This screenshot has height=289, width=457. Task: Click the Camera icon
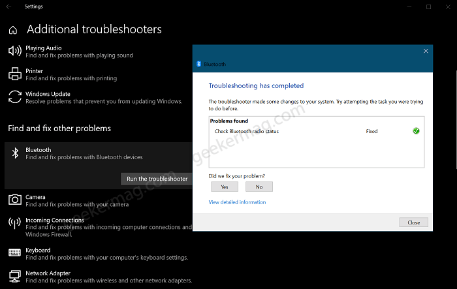[15, 200]
